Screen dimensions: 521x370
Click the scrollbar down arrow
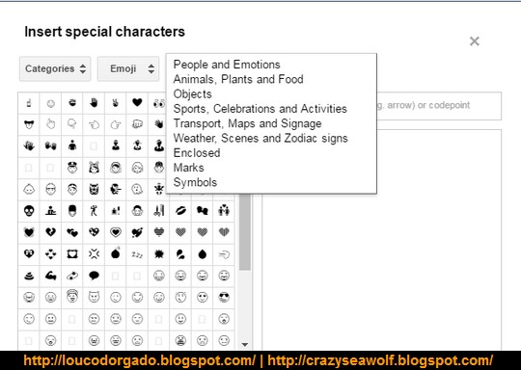[245, 344]
